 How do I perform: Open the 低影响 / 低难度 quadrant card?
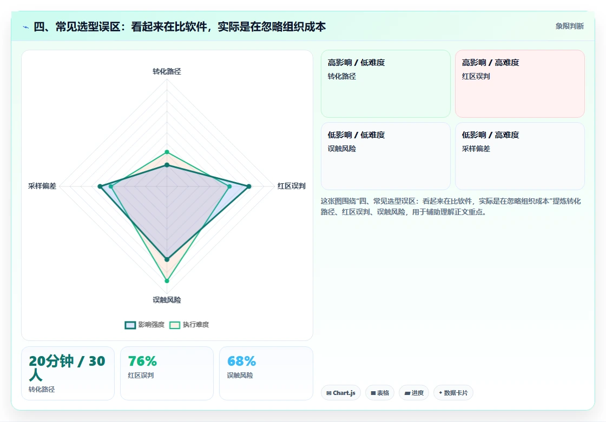point(386,156)
